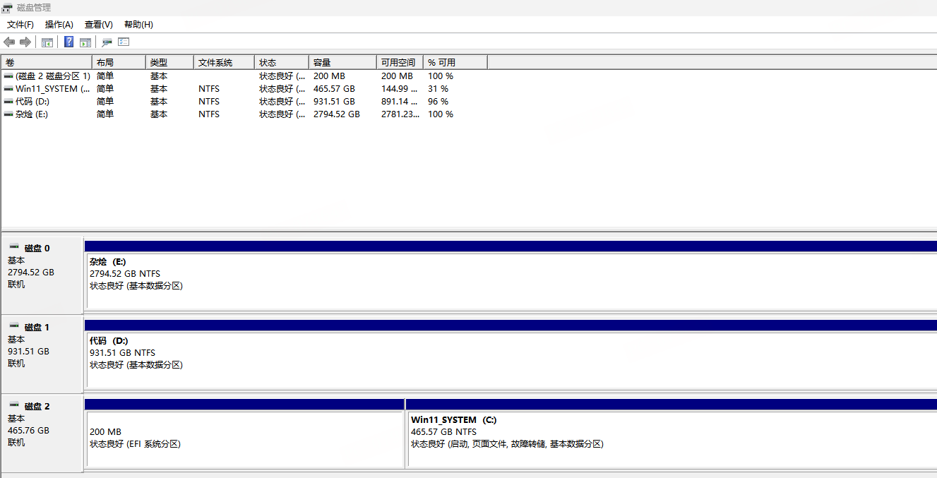Click the 96 % free value
Viewport: 937px width, 478px height.
coord(438,101)
